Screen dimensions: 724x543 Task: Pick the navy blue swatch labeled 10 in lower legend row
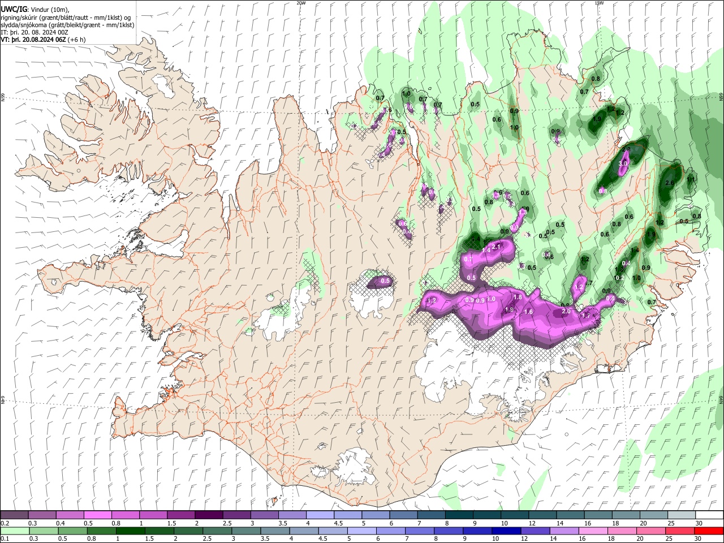[x=506, y=531]
